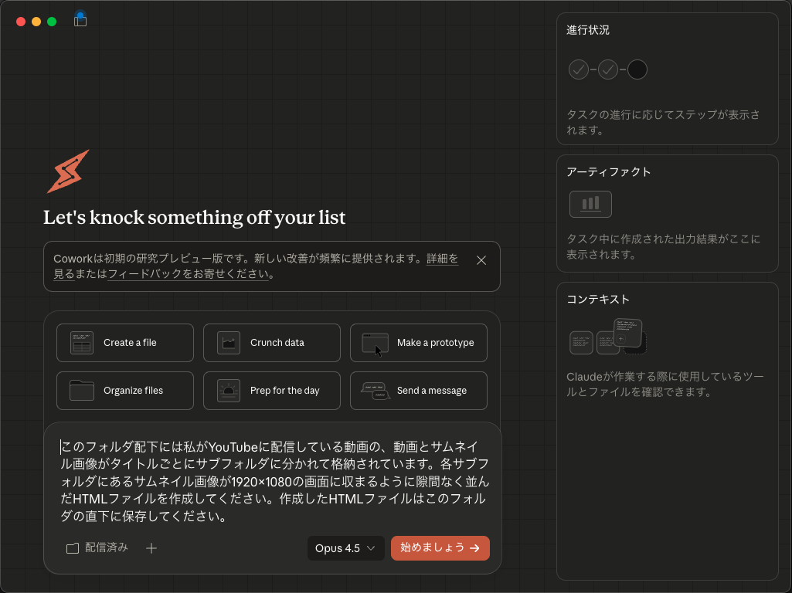Screen dimensions: 792x593
Task: Click the Prep for the day sunrise icon
Action: coord(229,391)
